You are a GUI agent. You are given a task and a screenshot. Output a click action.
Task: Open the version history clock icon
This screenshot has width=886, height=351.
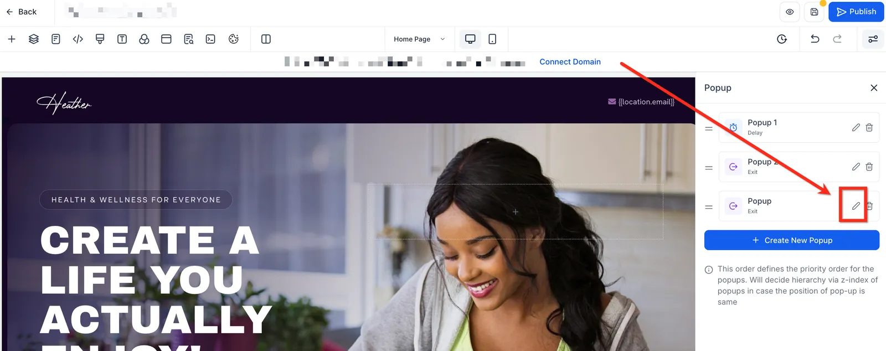(x=782, y=39)
